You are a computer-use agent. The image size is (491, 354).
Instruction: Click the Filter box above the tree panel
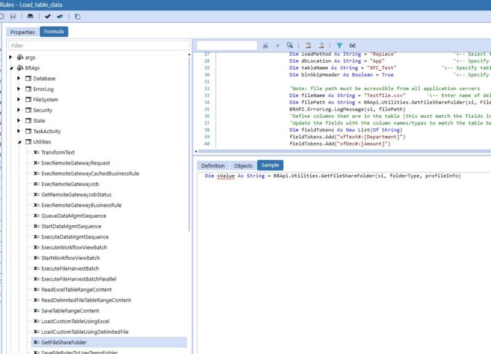[98, 45]
